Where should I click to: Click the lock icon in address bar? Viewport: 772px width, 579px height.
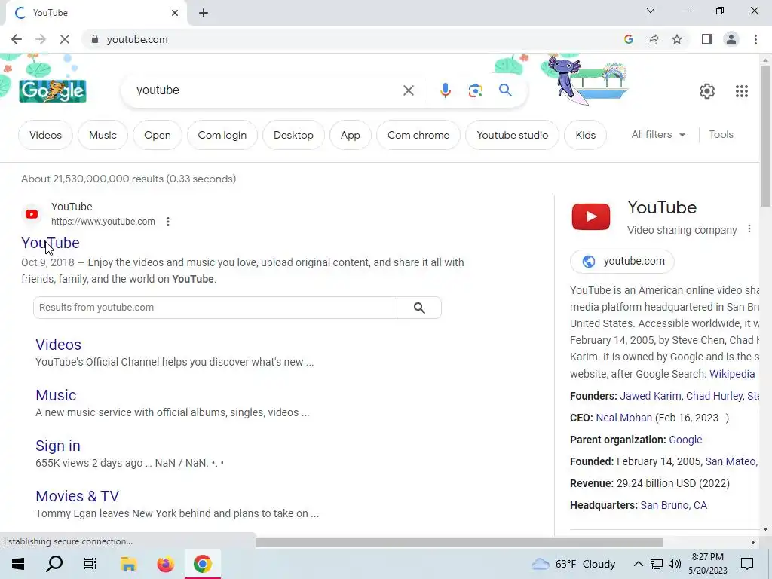95,39
